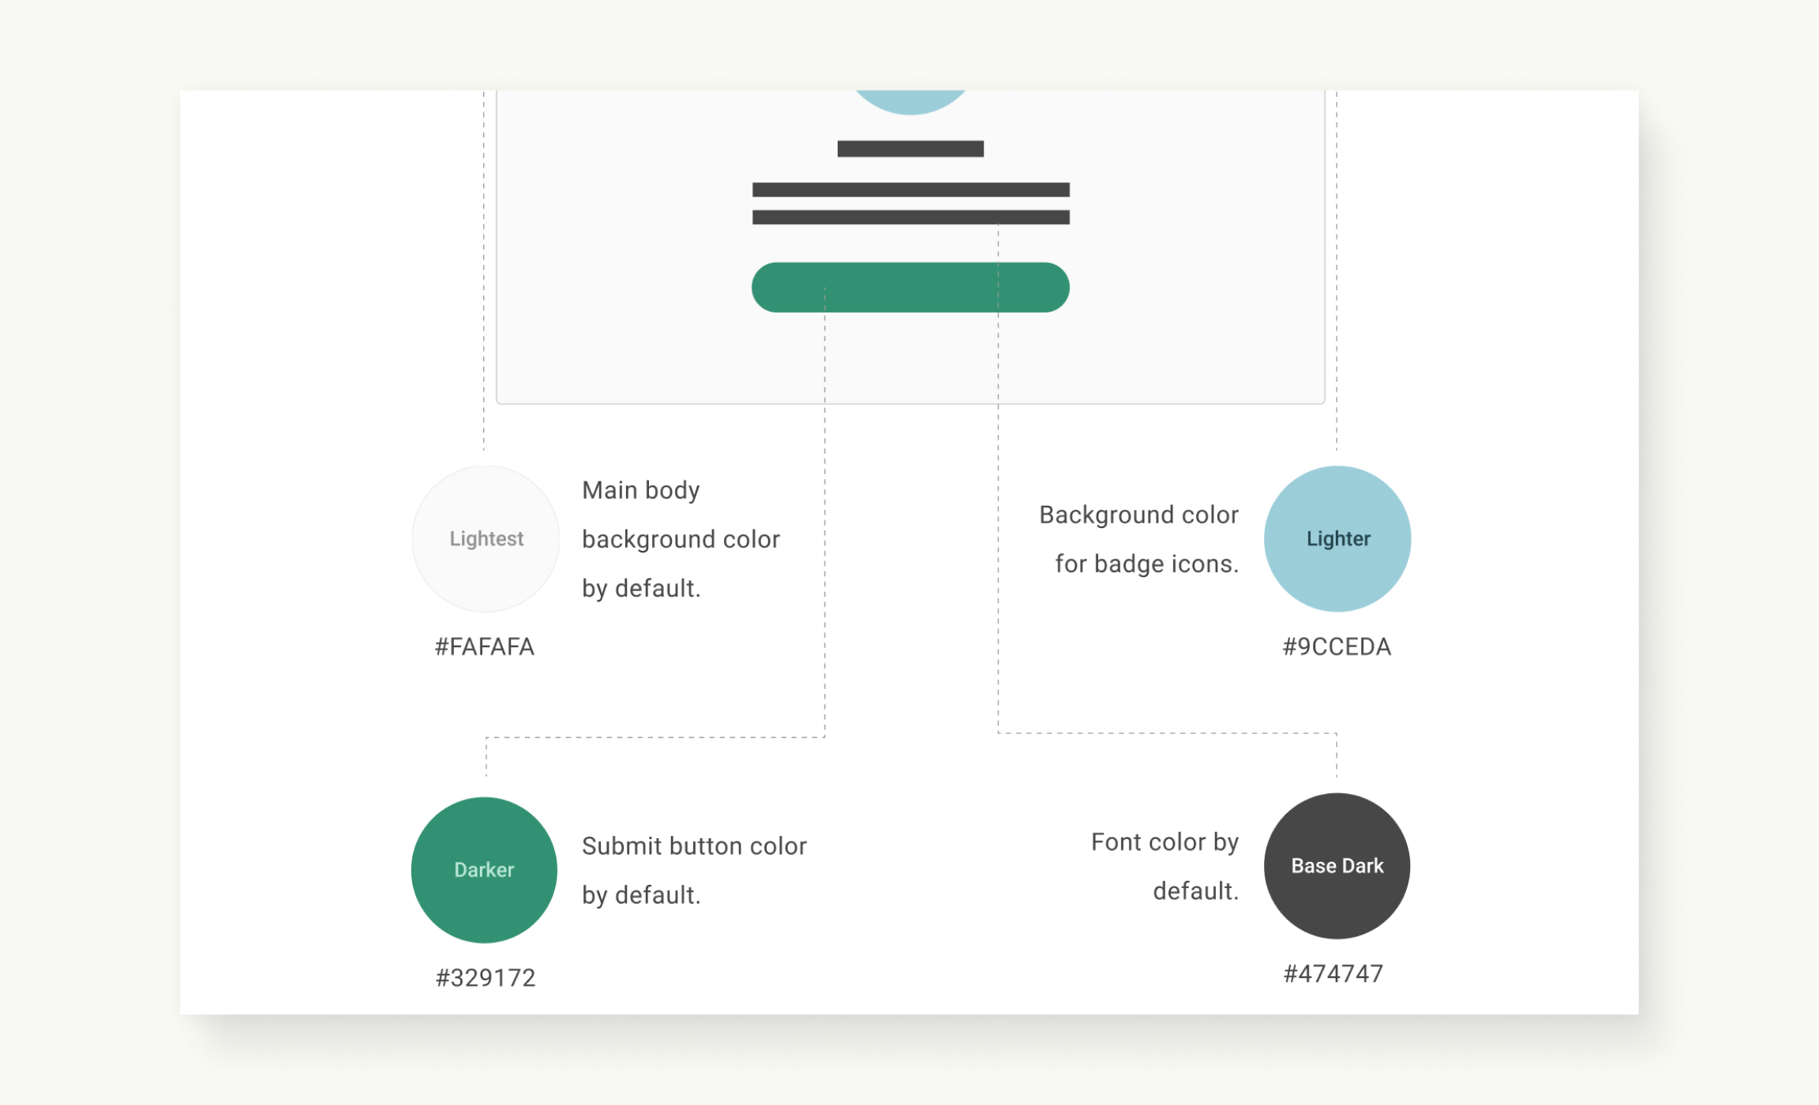The height and width of the screenshot is (1105, 1819).
Task: Click the first long dark text line
Action: (911, 189)
